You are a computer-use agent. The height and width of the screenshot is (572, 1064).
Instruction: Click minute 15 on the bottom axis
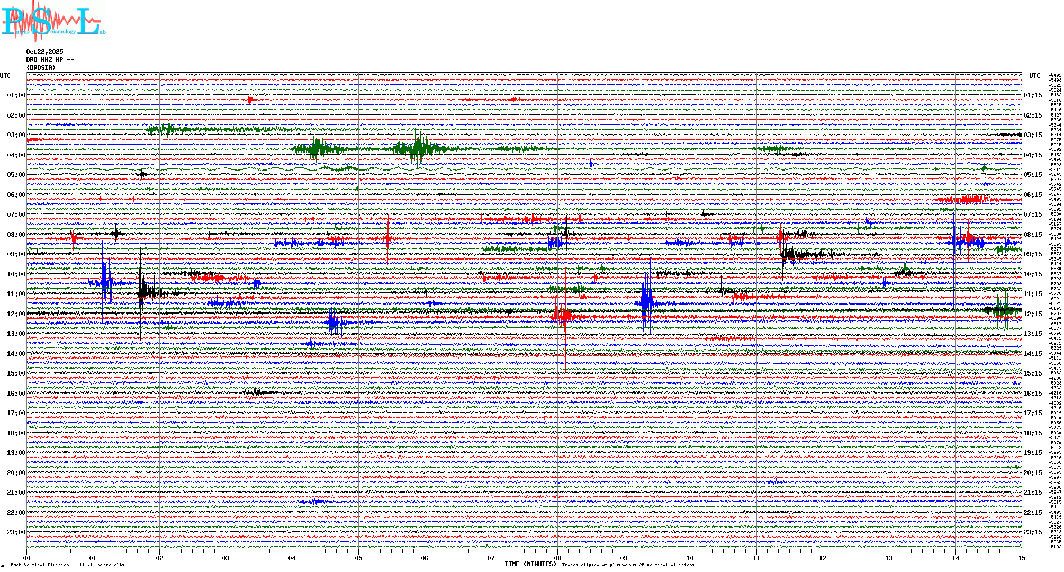coord(1021,558)
